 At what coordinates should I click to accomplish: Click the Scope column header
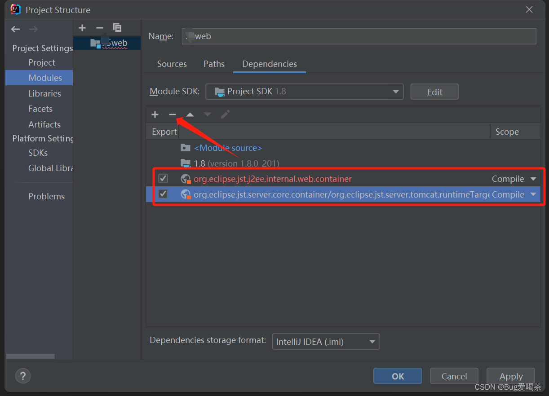(x=515, y=132)
